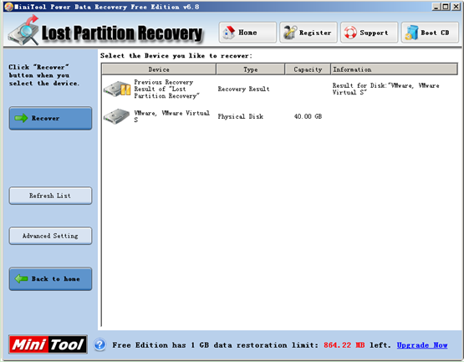Click the Information column header

click(394, 69)
